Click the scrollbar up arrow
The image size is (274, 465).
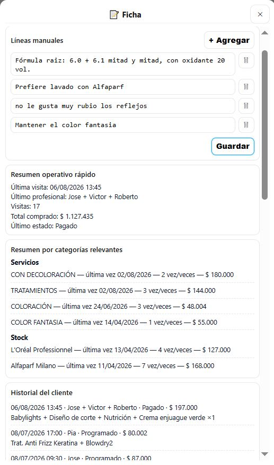click(x=265, y=33)
